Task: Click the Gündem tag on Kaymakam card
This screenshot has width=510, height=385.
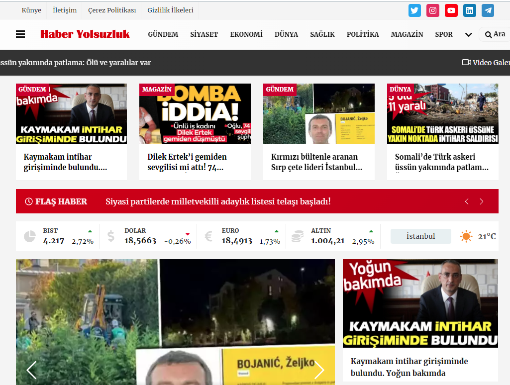Action: (x=32, y=89)
